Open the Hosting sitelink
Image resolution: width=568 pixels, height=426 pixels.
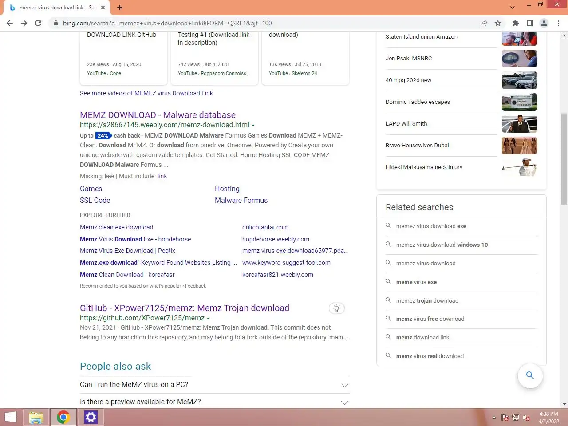tap(227, 189)
